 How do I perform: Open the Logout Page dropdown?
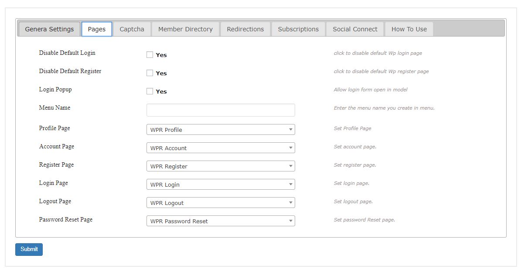pos(221,202)
